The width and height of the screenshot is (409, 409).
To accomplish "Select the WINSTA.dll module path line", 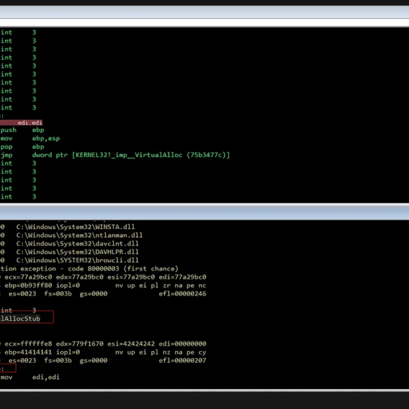I will click(x=75, y=227).
